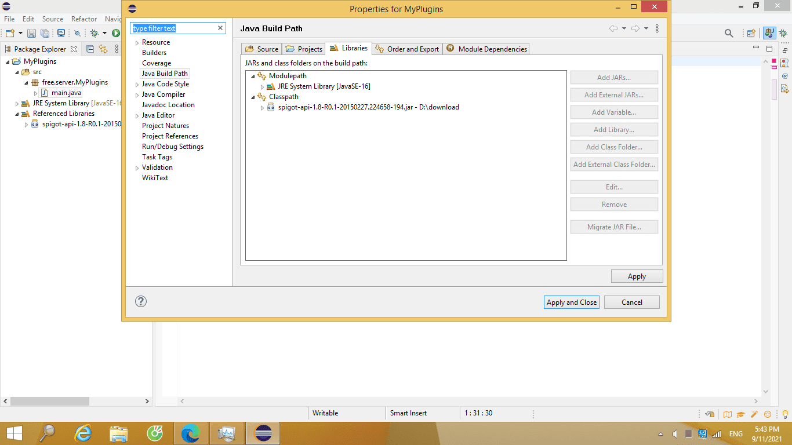Clear the filter text with X icon
The width and height of the screenshot is (792, 445).
[x=220, y=28]
